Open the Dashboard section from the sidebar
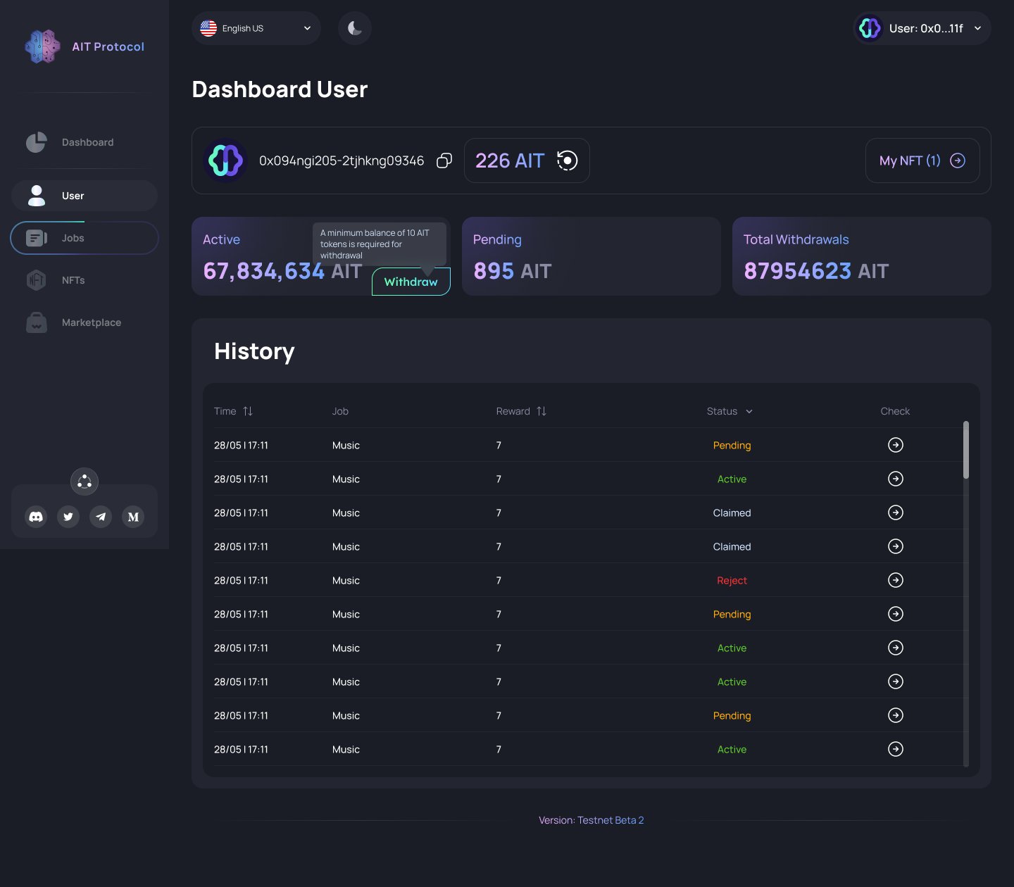 coord(84,142)
